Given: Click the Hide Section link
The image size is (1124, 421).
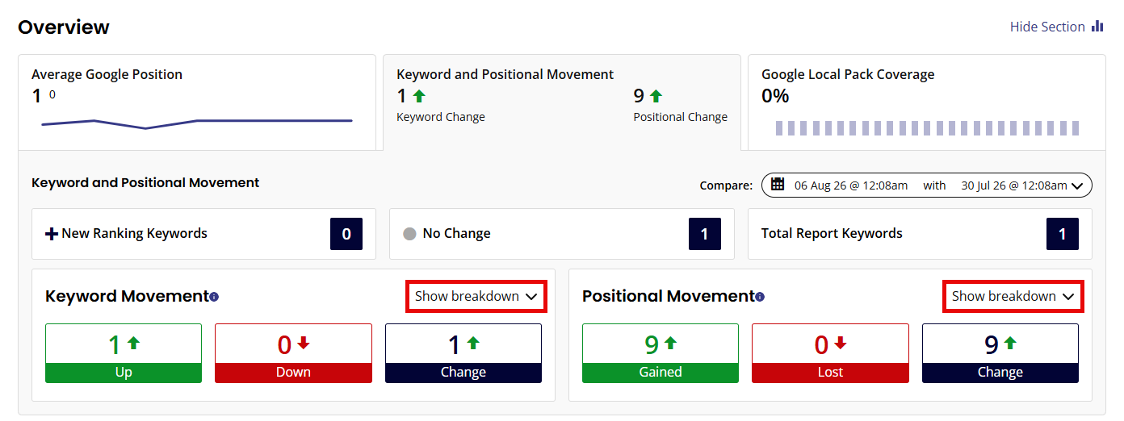Looking at the screenshot, I should tap(1047, 27).
